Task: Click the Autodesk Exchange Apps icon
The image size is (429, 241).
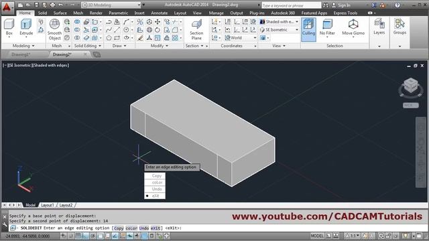Action: (x=374, y=5)
